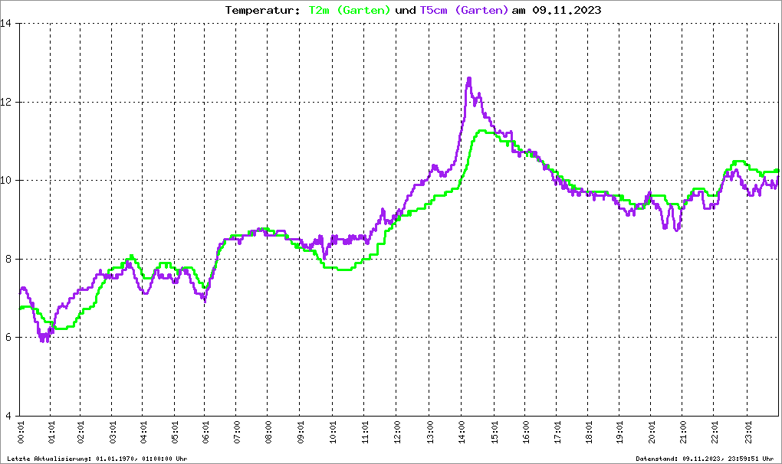Viewport: 782px width, 464px height.
Task: Click the x-axis time label 17:01
Action: click(x=557, y=432)
